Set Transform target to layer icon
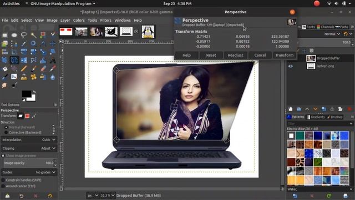 pos(21,116)
